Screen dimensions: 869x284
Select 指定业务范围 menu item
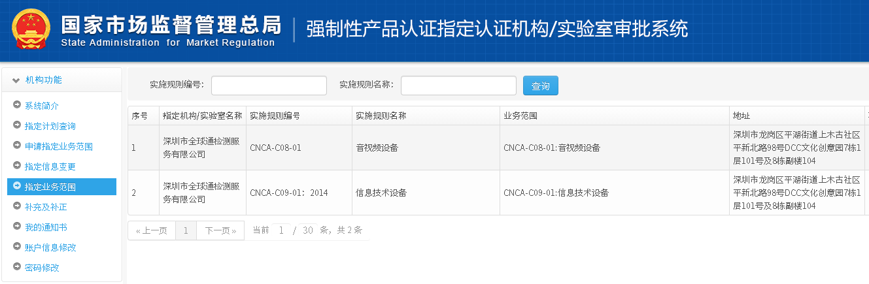(x=61, y=187)
